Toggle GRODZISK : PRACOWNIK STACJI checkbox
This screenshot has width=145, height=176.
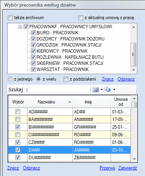[33, 45]
